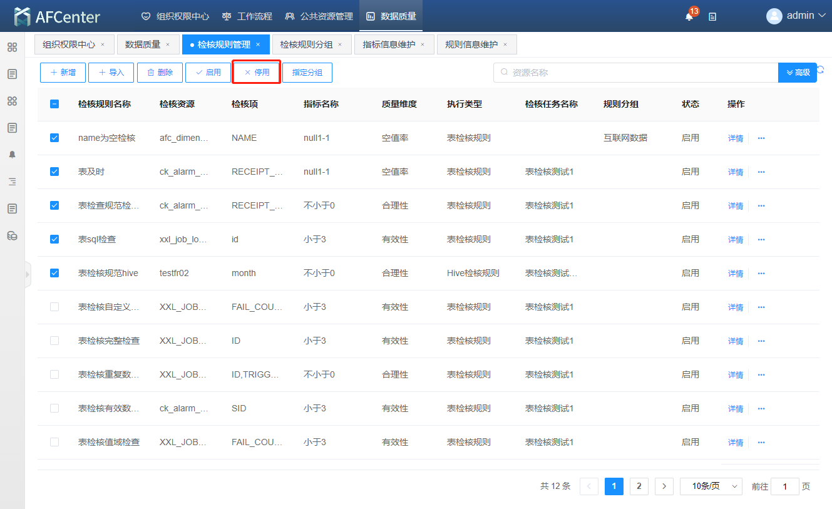Click the top grid icon in sidebar
The height and width of the screenshot is (509, 832).
point(12,47)
